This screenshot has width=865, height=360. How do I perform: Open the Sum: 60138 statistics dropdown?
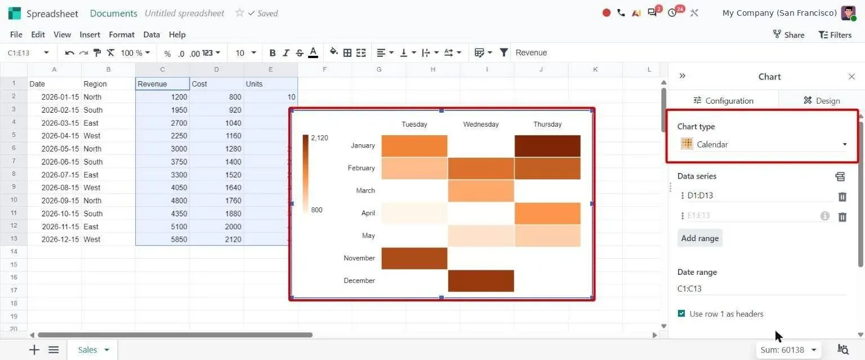(788, 350)
